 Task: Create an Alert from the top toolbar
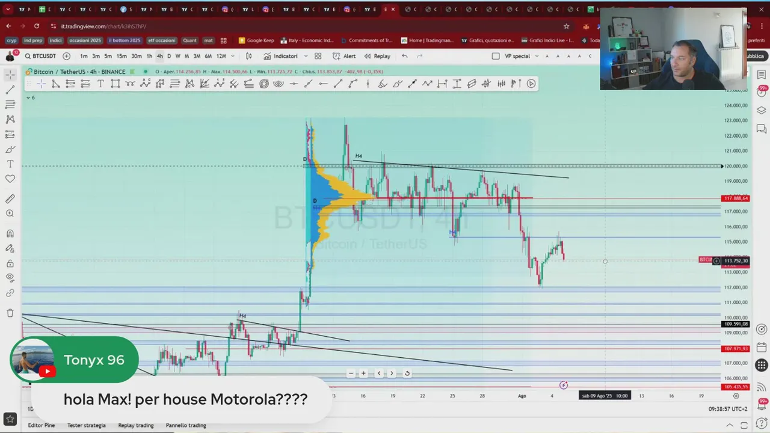click(x=344, y=56)
